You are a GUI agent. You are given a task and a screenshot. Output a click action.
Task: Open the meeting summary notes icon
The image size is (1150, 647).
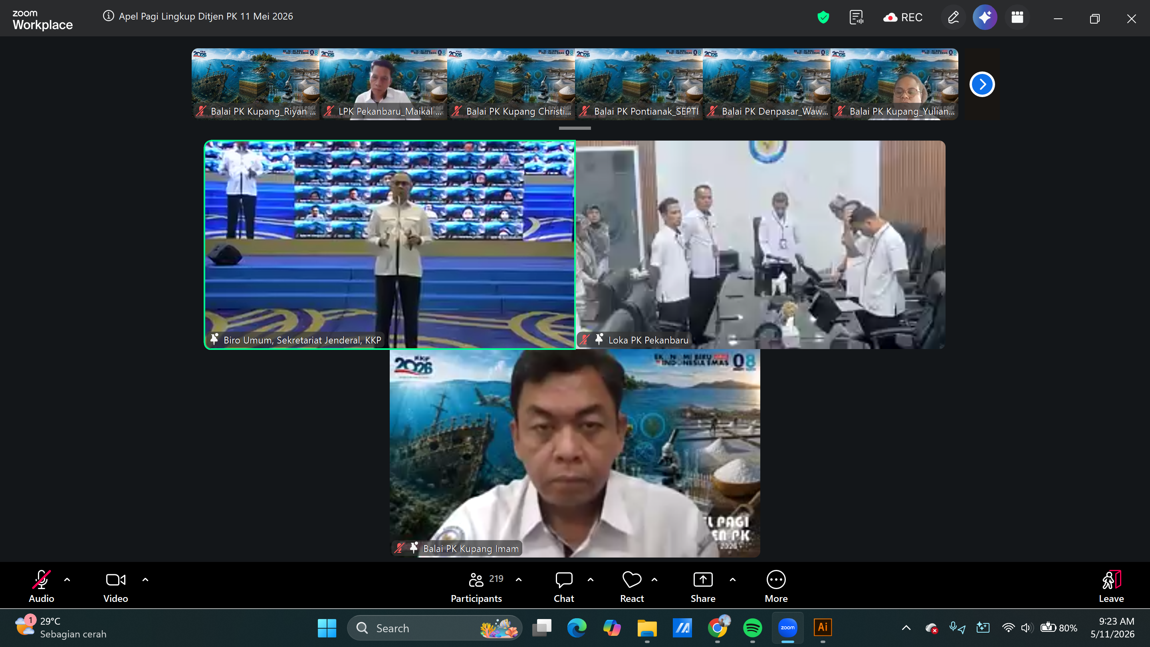[856, 18]
